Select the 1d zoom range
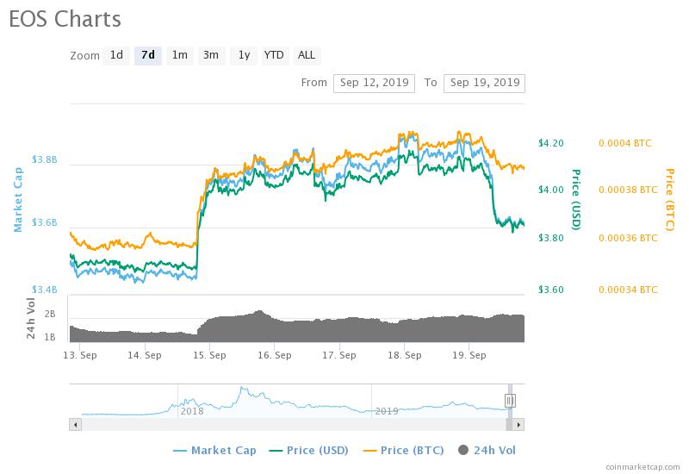Viewport: 689px width, 474px height. pyautogui.click(x=116, y=55)
